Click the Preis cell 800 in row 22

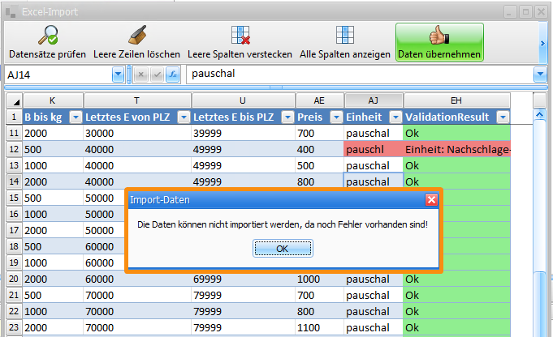coord(319,311)
